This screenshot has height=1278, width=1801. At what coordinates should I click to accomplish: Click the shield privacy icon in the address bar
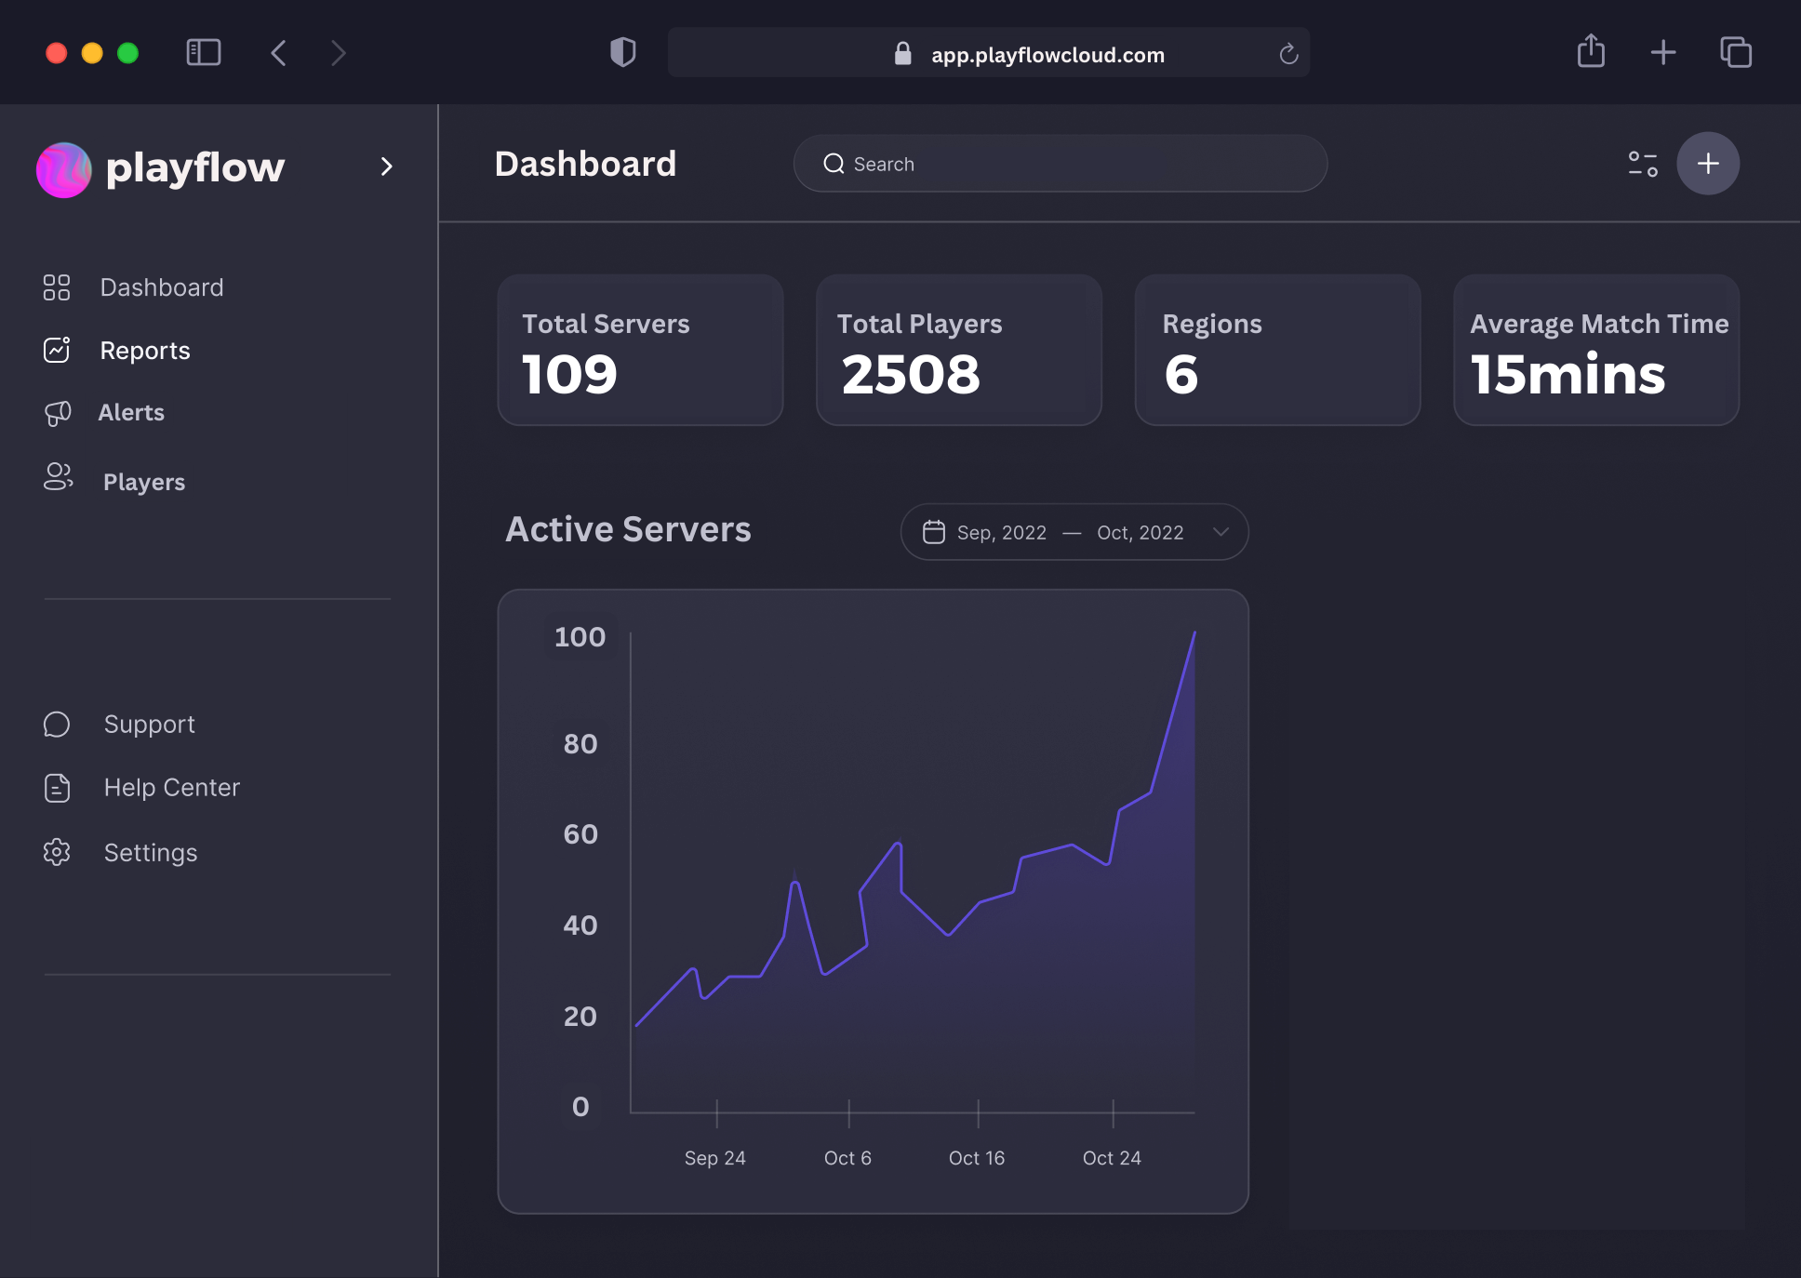pyautogui.click(x=623, y=52)
